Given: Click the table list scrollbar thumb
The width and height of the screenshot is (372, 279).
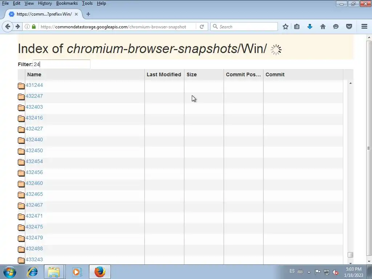Looking at the screenshot, I should (x=350, y=255).
